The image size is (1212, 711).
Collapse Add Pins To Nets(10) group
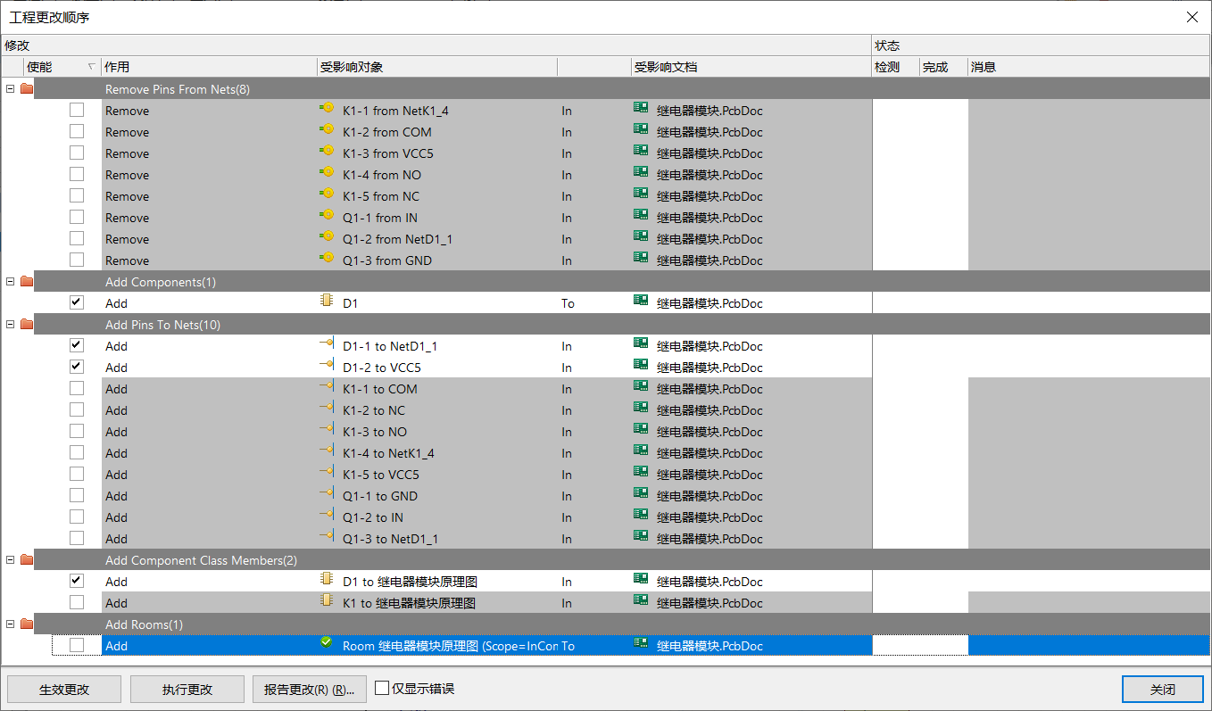[x=11, y=325]
